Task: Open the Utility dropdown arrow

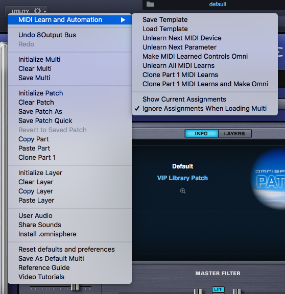Action: [x=45, y=11]
